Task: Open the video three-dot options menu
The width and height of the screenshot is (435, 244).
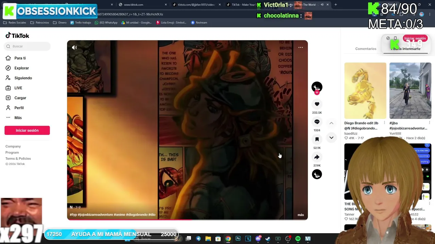Action: pos(300,47)
